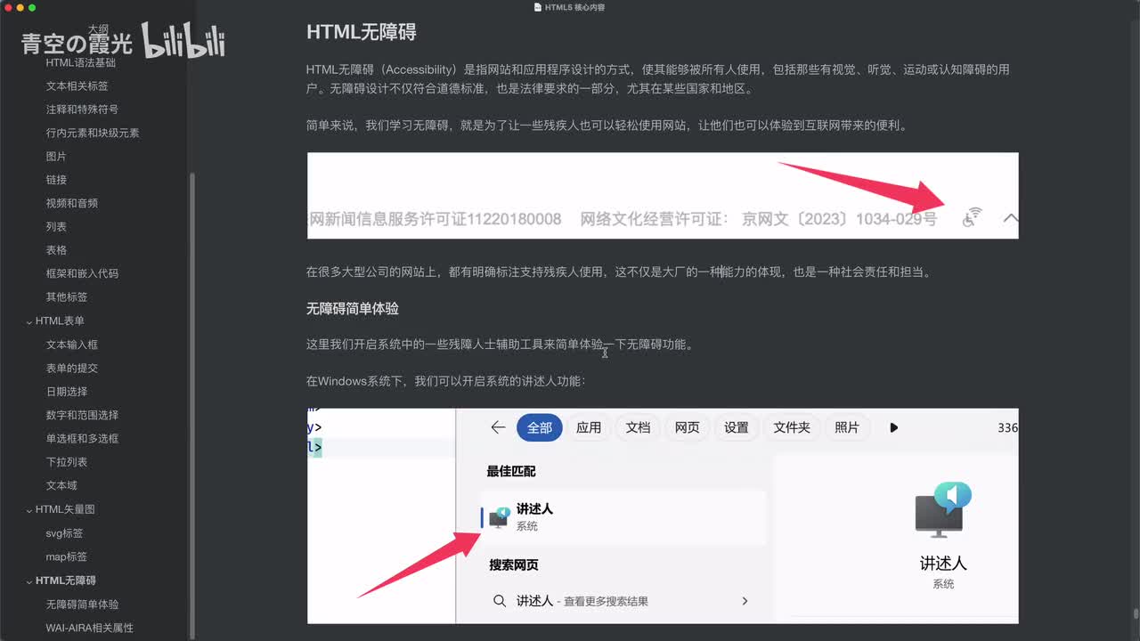Select 下拉列表 in the outline
Image resolution: width=1140 pixels, height=641 pixels.
coord(67,462)
